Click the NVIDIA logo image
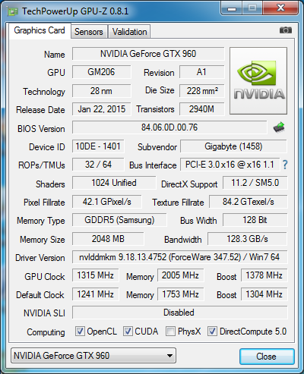This screenshot has height=374, width=304. pyautogui.click(x=258, y=80)
